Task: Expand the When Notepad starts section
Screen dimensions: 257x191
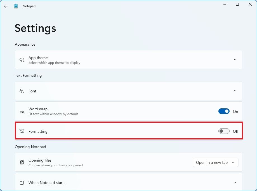Action: (235, 182)
